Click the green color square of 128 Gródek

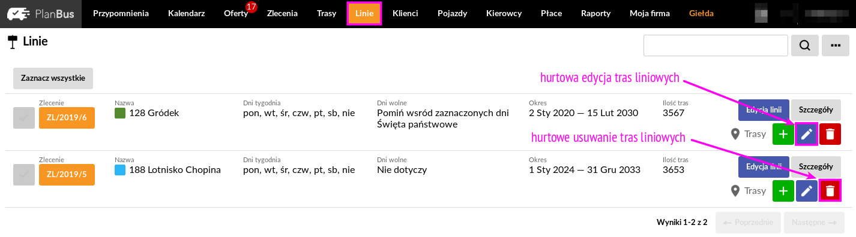120,113
